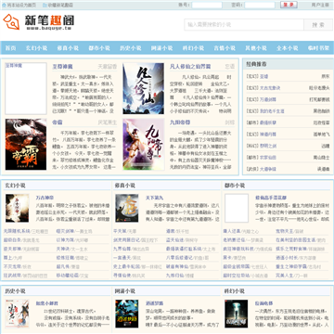Focus the 账号 account input field
The height and width of the screenshot is (334, 334).
[x=207, y=5]
